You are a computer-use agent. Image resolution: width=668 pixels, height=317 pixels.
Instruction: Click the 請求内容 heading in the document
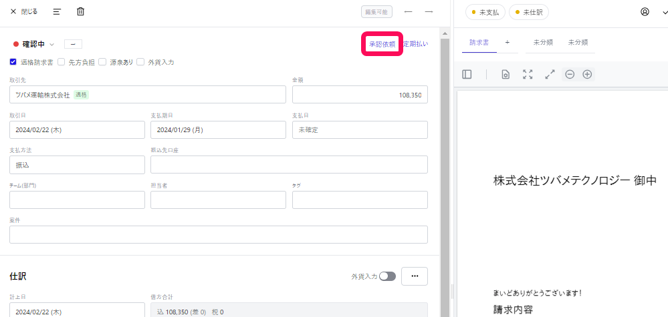tap(513, 310)
